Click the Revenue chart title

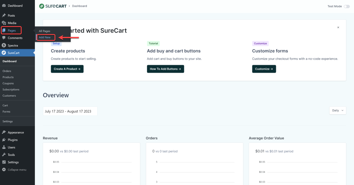click(x=50, y=138)
